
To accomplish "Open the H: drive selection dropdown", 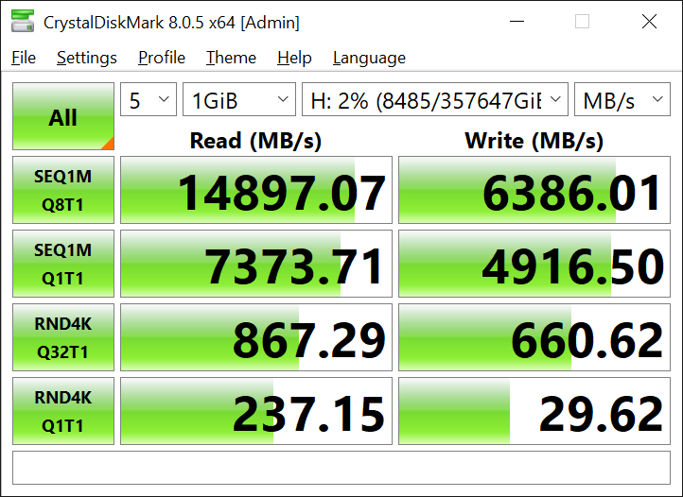I will click(x=435, y=100).
